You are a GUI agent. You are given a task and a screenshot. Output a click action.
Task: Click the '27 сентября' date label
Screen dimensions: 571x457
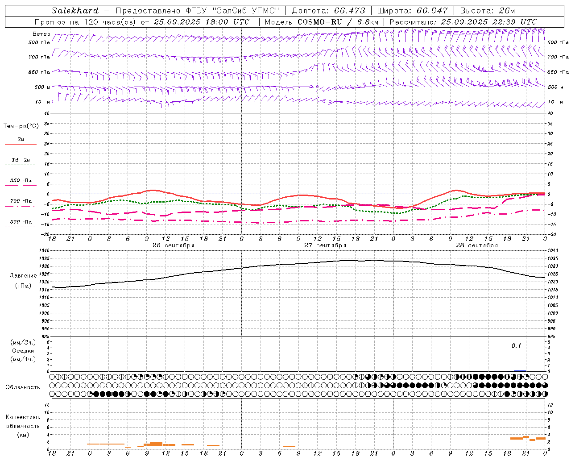click(325, 245)
